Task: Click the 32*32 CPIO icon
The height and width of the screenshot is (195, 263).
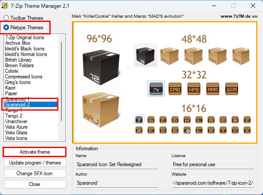Action: (175, 89)
